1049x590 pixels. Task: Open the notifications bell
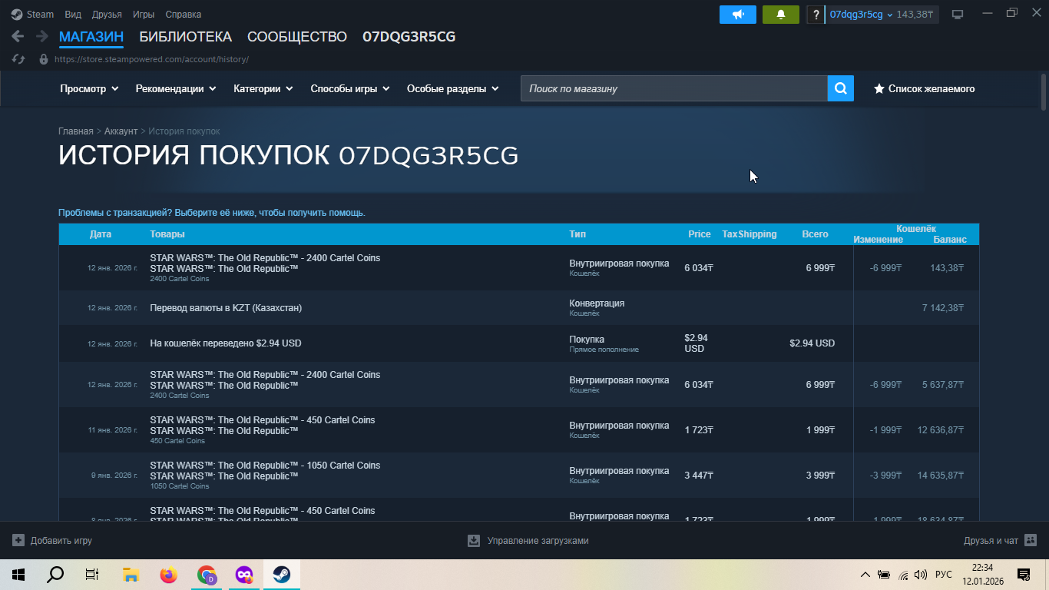781,15
